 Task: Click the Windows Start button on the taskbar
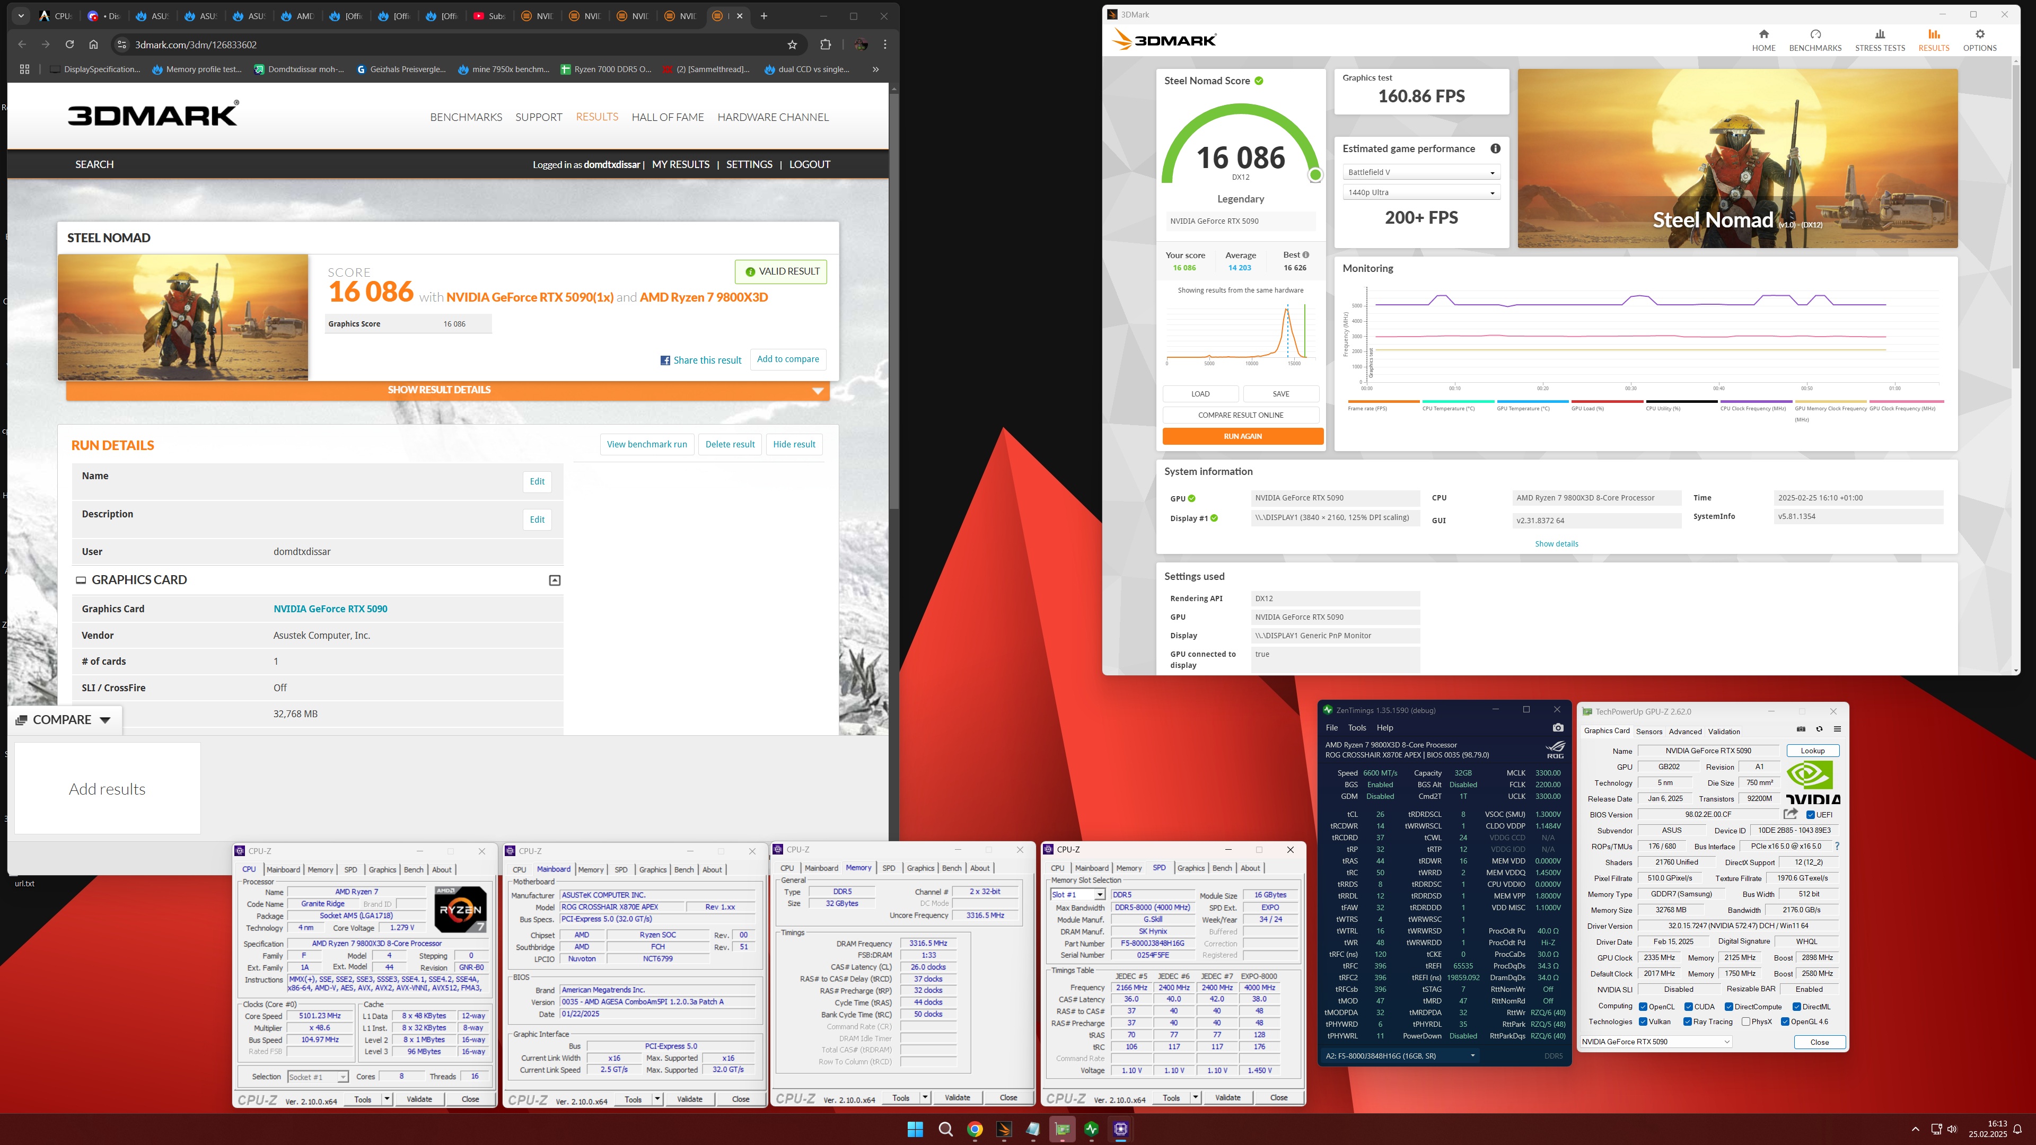(915, 1129)
